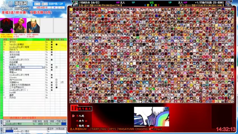
Task: Click the 币数 column header in lower table
Action: (x=58, y=121)
